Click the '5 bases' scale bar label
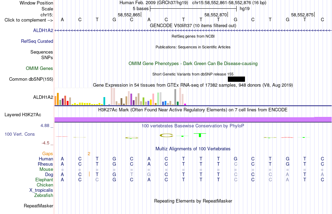332x214 pixels. [x=140, y=9]
